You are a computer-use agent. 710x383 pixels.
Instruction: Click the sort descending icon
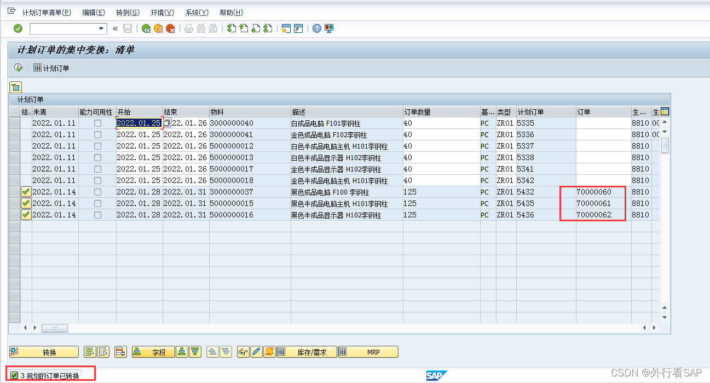click(x=194, y=352)
